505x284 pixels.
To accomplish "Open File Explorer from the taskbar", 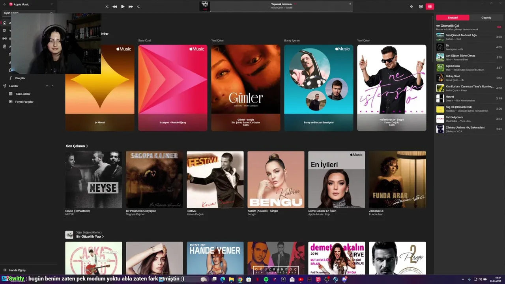I will coord(231,279).
